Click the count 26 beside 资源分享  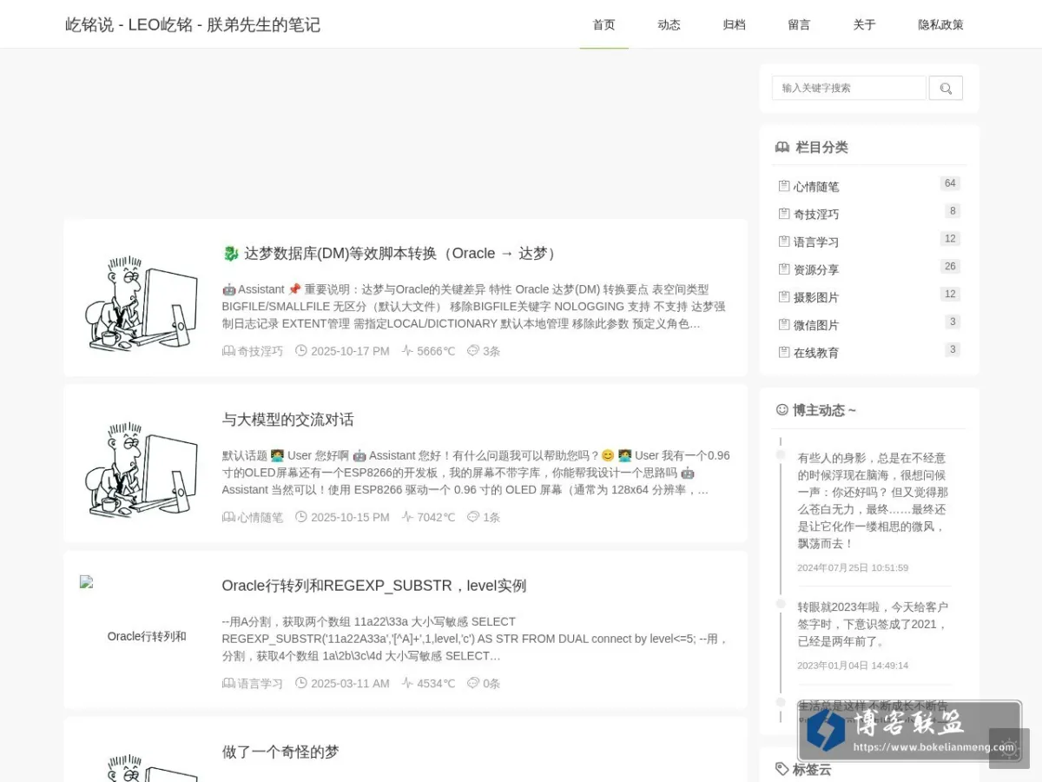tap(950, 267)
